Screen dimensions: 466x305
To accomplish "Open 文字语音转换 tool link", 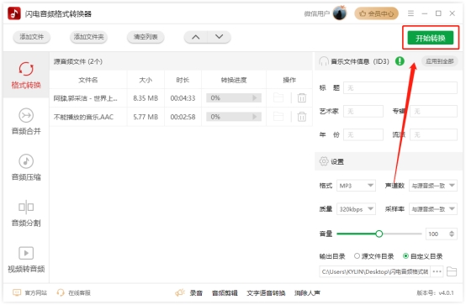I will pos(266,293).
